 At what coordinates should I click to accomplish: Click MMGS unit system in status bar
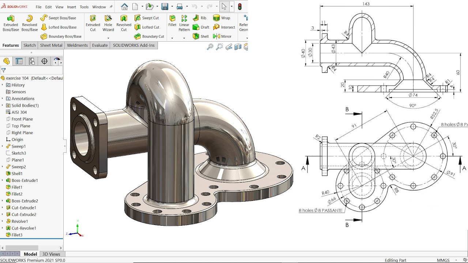(x=443, y=260)
